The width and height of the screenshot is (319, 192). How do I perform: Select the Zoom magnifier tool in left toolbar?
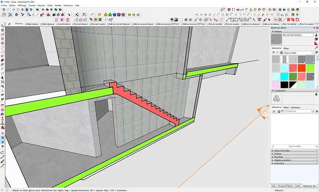pyautogui.click(x=2, y=26)
